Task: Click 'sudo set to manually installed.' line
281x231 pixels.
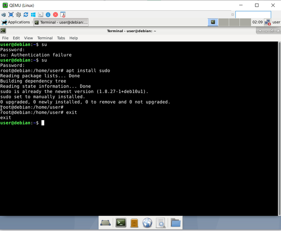Action: point(43,97)
